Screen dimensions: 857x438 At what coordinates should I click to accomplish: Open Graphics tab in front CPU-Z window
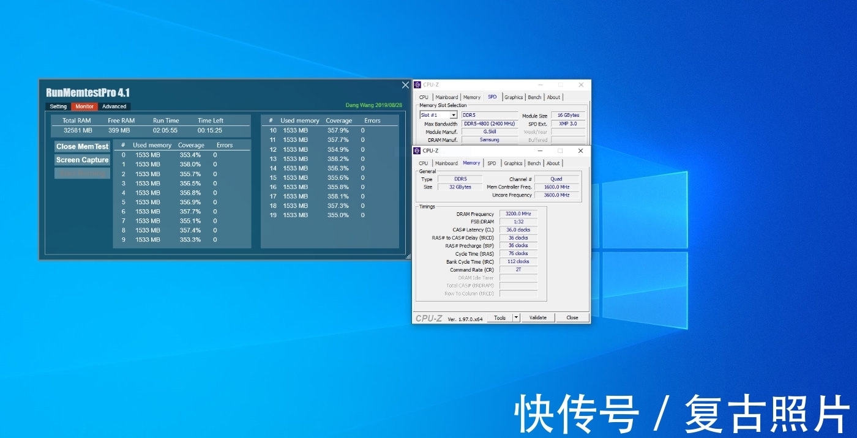tap(513, 163)
